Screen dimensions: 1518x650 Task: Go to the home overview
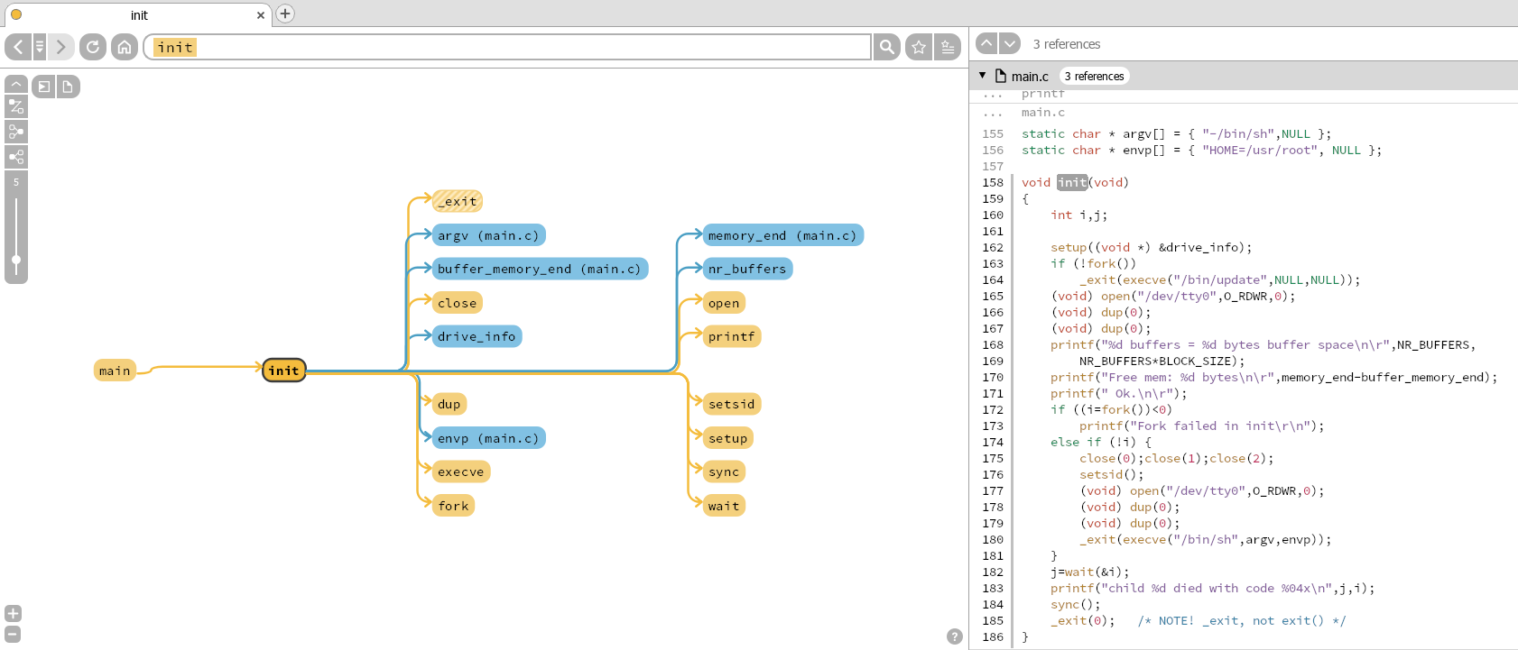click(x=125, y=47)
